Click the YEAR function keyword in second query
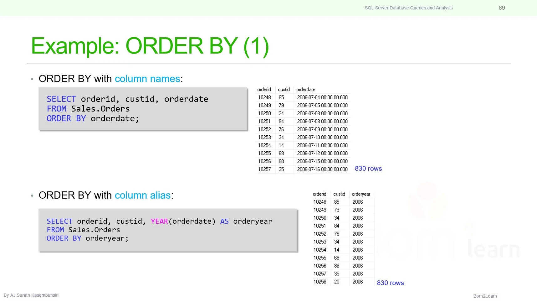537x302 pixels. (159, 221)
